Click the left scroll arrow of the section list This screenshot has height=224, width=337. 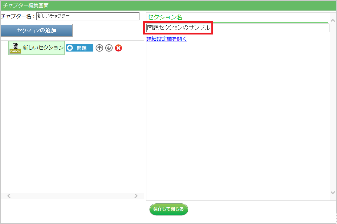click(x=9, y=196)
